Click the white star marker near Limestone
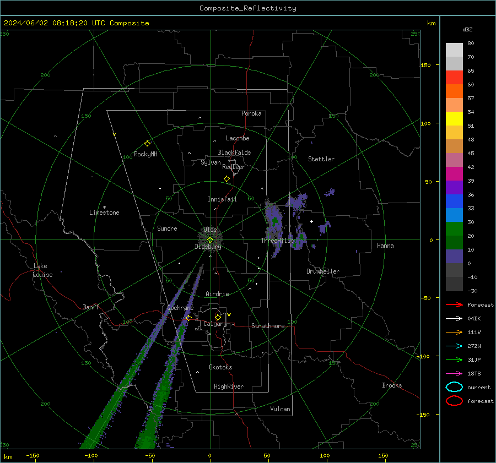Viewport: 496px width, 463px height. coord(104,208)
